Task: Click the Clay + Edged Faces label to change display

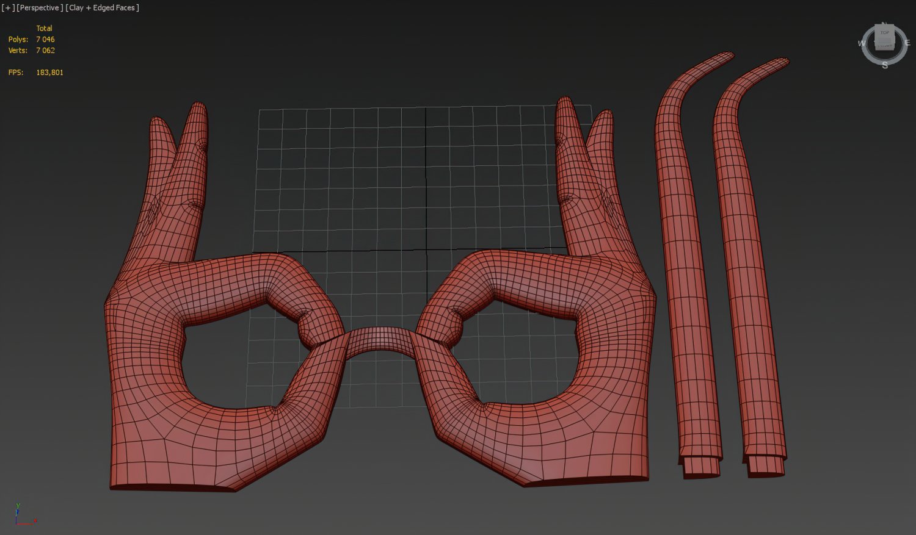Action: pyautogui.click(x=102, y=7)
